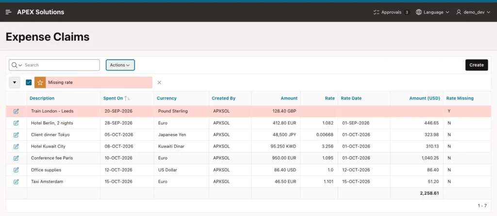The image size is (497, 216).
Task: Edit the Conference fee Paris claim
Action: [16, 158]
